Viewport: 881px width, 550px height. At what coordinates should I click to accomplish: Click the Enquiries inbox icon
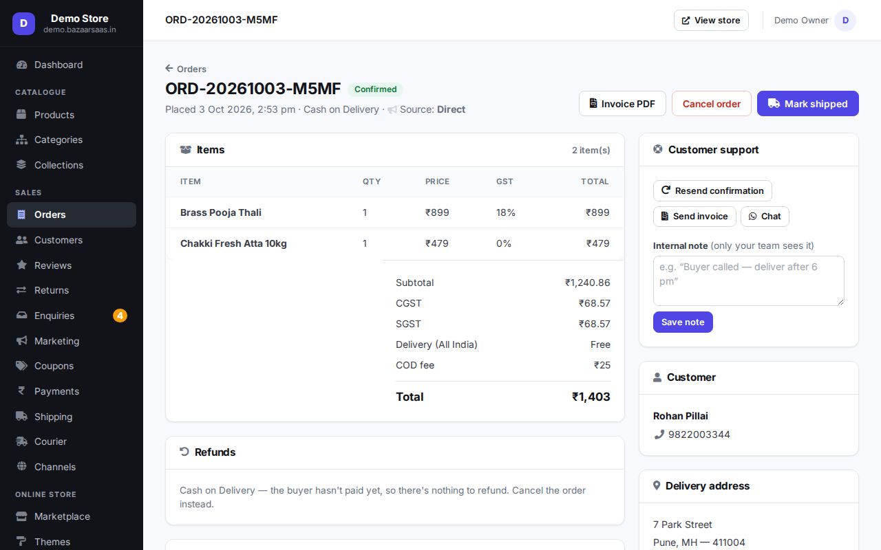(21, 316)
